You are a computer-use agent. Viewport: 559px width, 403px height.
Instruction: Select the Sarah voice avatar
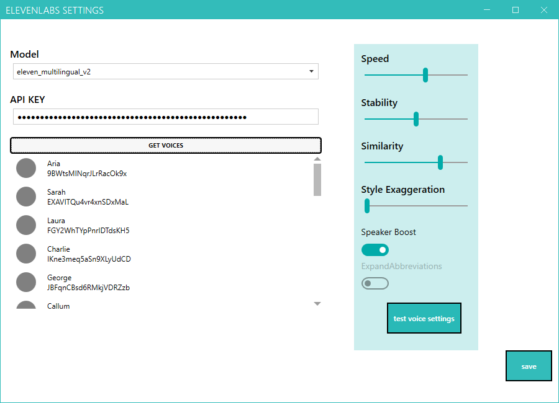click(x=26, y=197)
